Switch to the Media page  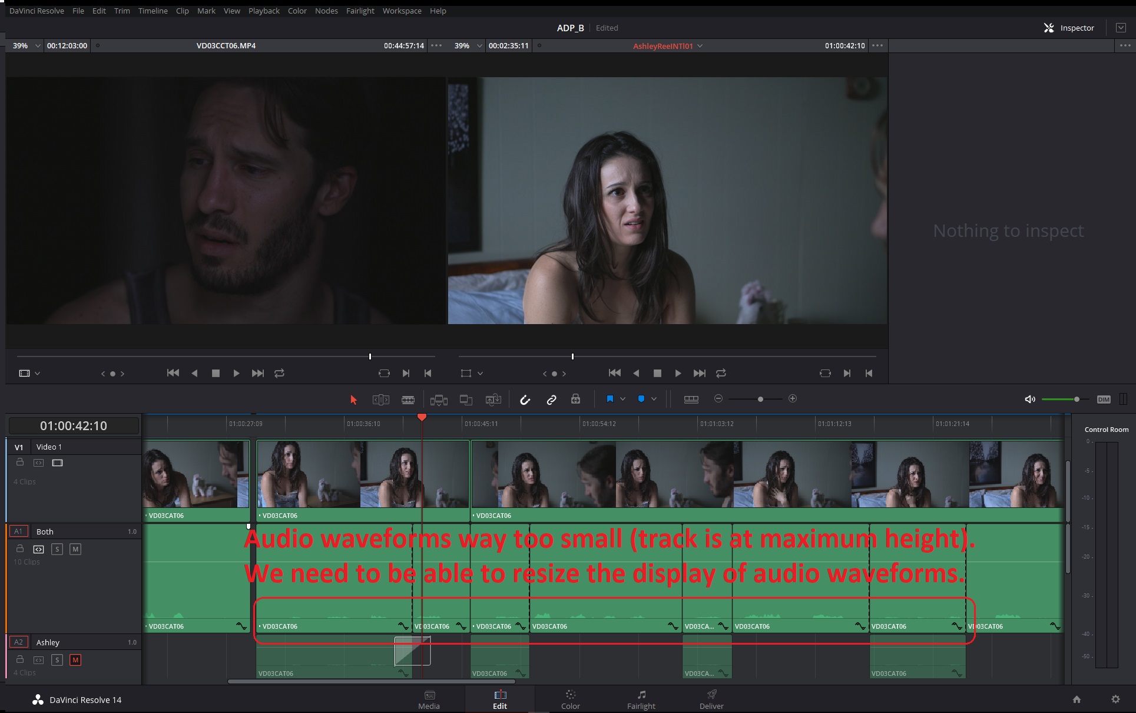pyautogui.click(x=429, y=699)
